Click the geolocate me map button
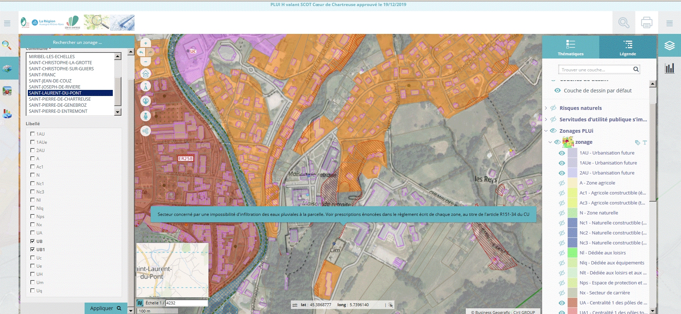 click(146, 101)
